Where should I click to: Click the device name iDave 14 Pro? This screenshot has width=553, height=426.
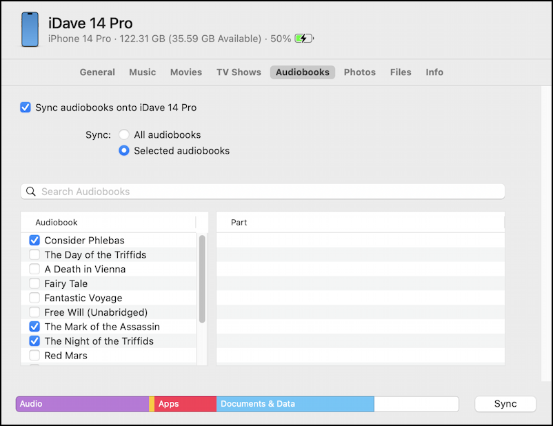click(90, 23)
